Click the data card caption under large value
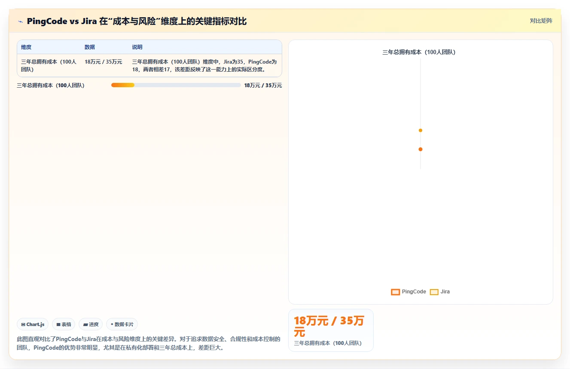The width and height of the screenshot is (570, 369). 328,343
